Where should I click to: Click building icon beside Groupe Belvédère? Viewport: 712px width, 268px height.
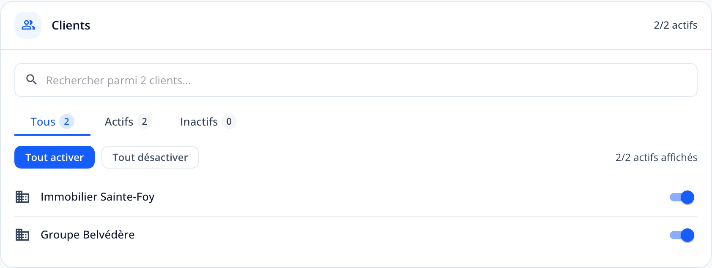pos(22,235)
